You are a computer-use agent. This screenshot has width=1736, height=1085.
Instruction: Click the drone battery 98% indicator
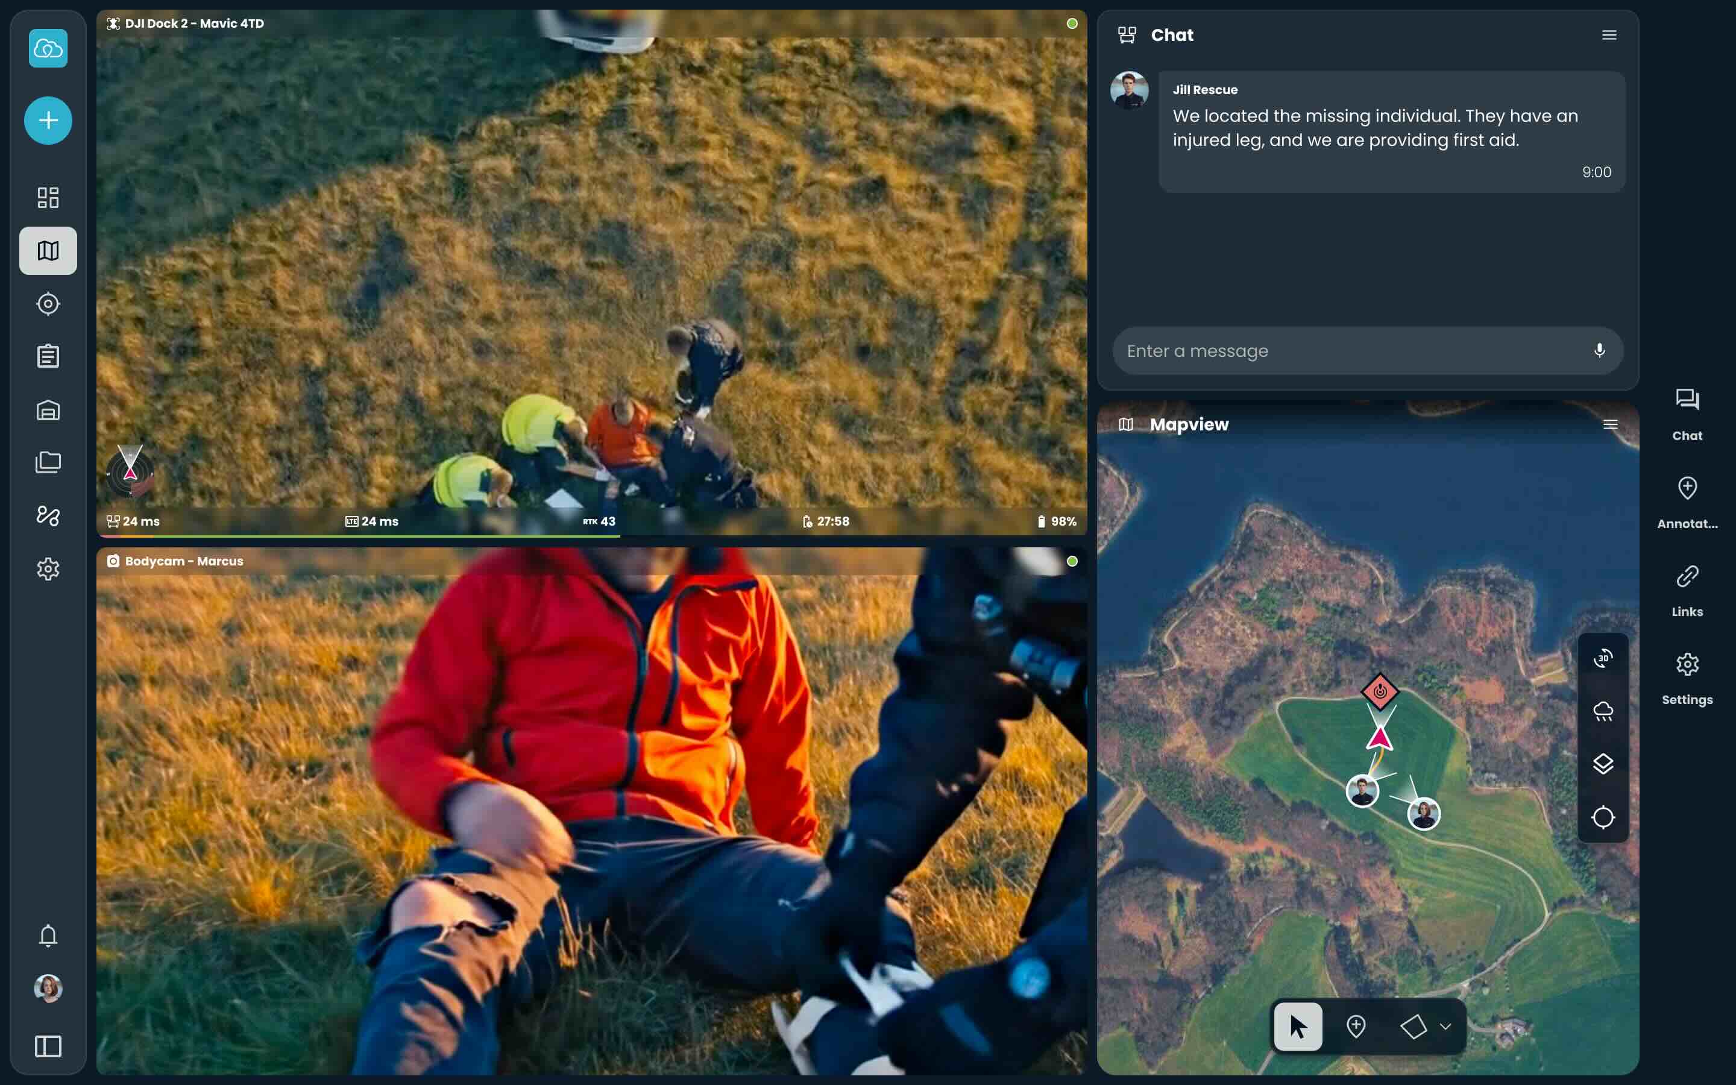pos(1057,521)
